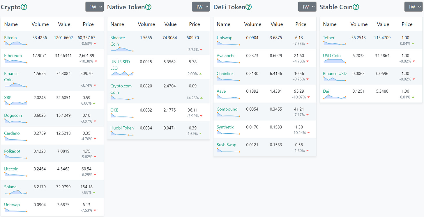Click the Dai sparkline chart
The width and height of the screenshot is (424, 217).
point(335,97)
